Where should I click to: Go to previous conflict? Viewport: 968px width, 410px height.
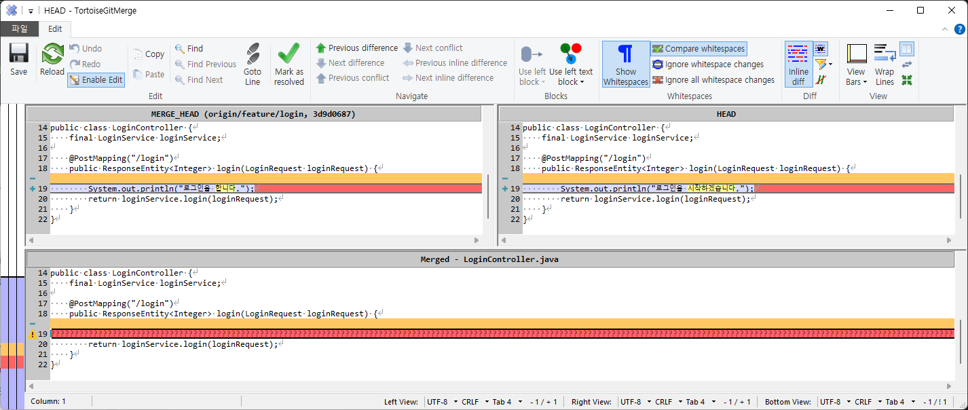352,78
